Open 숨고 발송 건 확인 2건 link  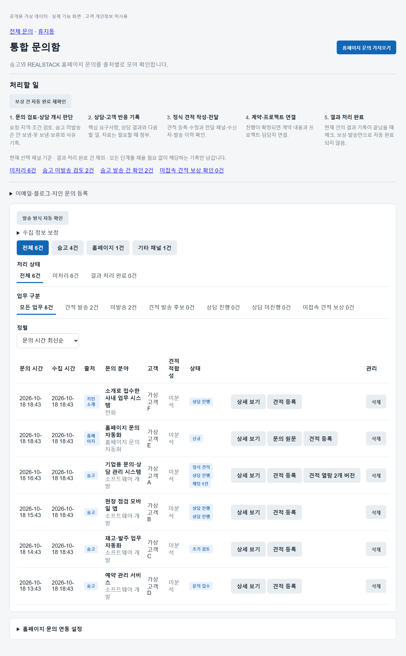tap(127, 170)
